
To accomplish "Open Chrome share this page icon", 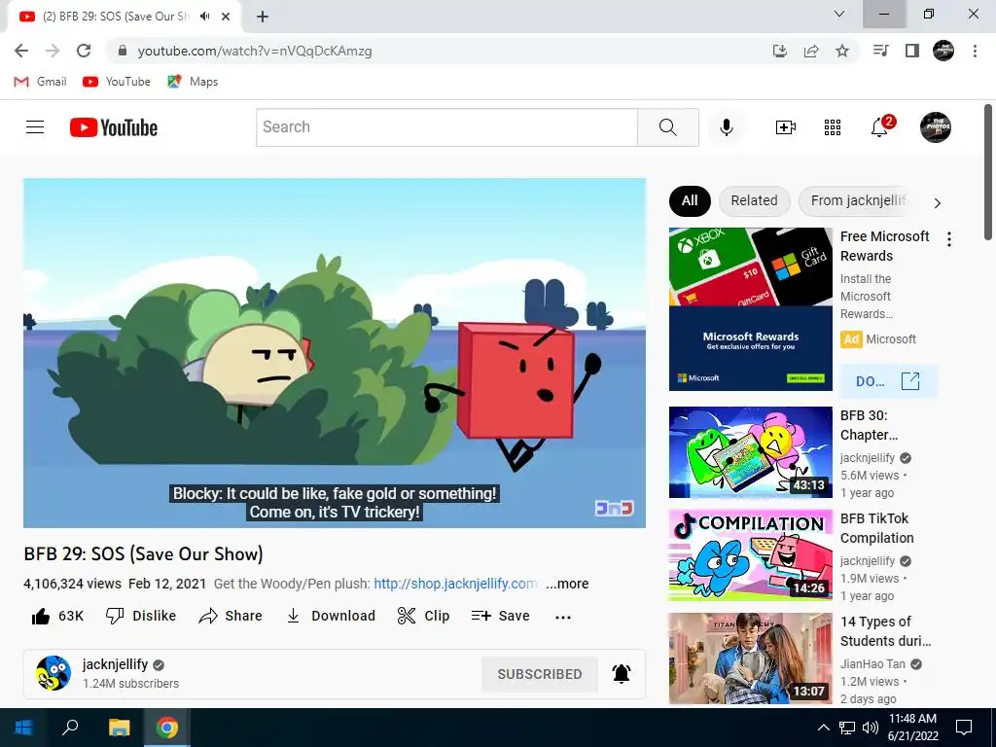I will pos(811,51).
